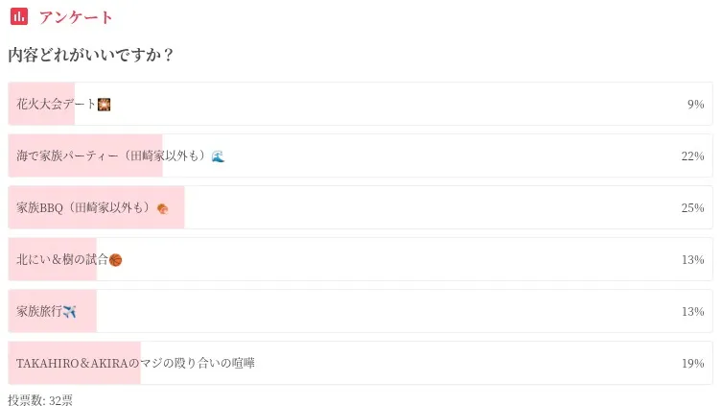The width and height of the screenshot is (722, 406).
Task: Choose the 北にい＆樹の試合 option
Action: pyautogui.click(x=361, y=259)
